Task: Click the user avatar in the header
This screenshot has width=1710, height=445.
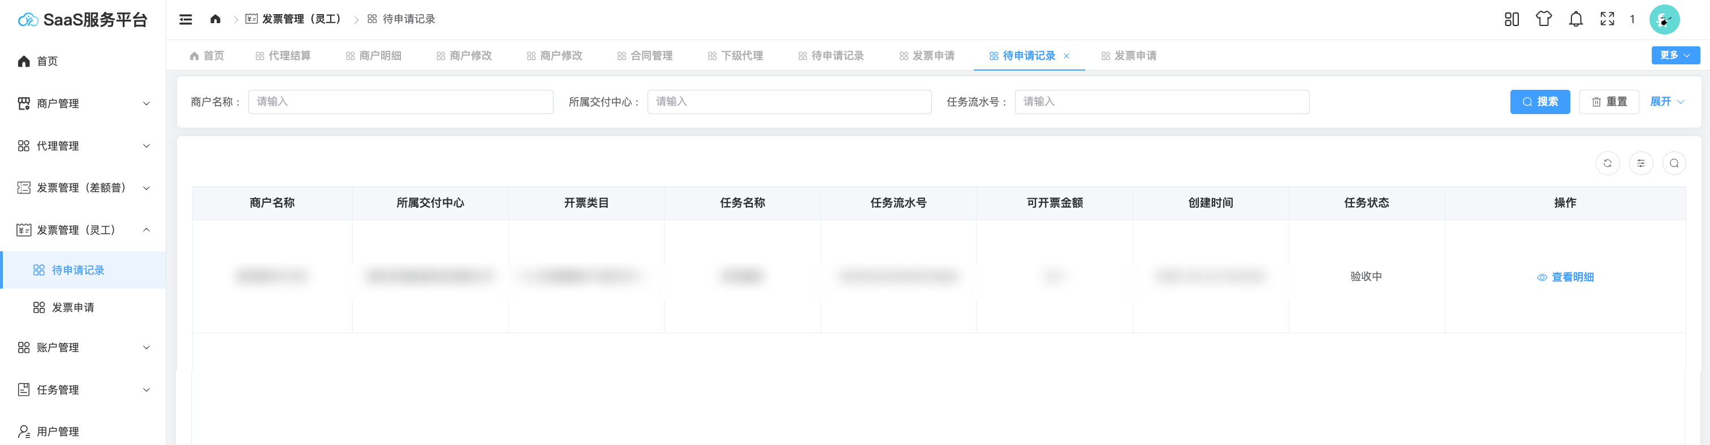Action: pyautogui.click(x=1664, y=19)
